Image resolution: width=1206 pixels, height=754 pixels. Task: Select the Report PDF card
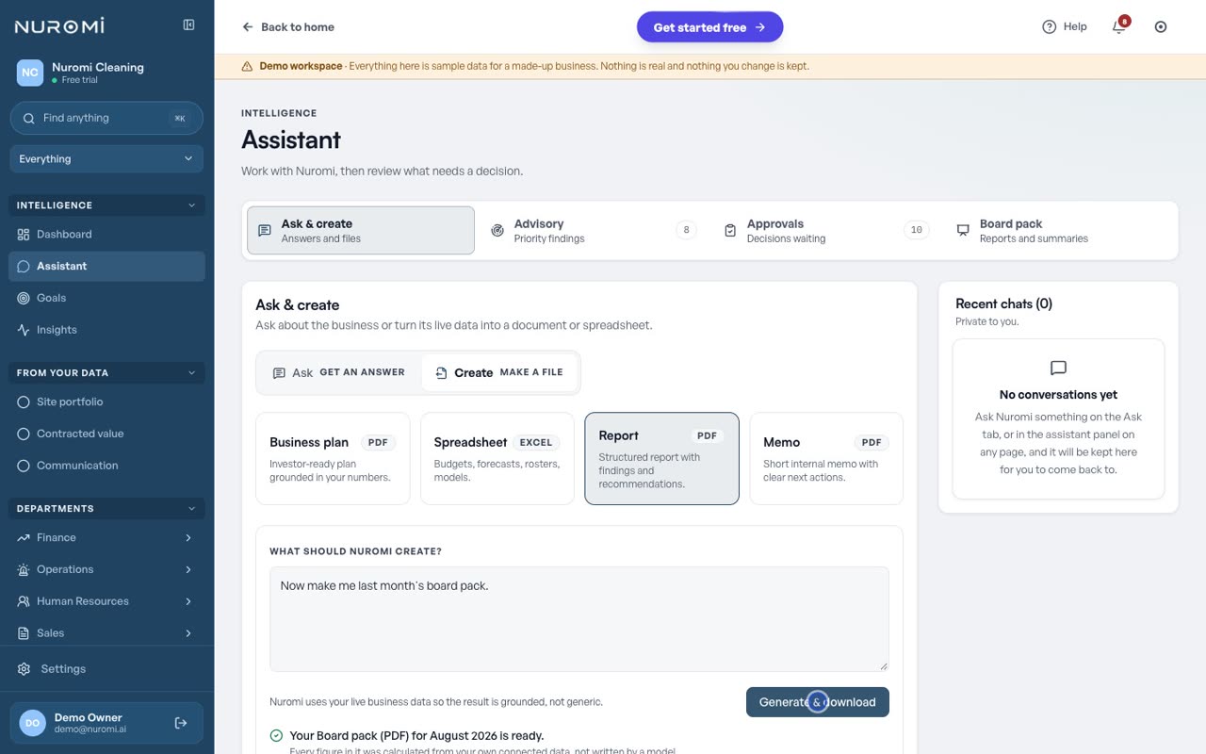pyautogui.click(x=661, y=458)
